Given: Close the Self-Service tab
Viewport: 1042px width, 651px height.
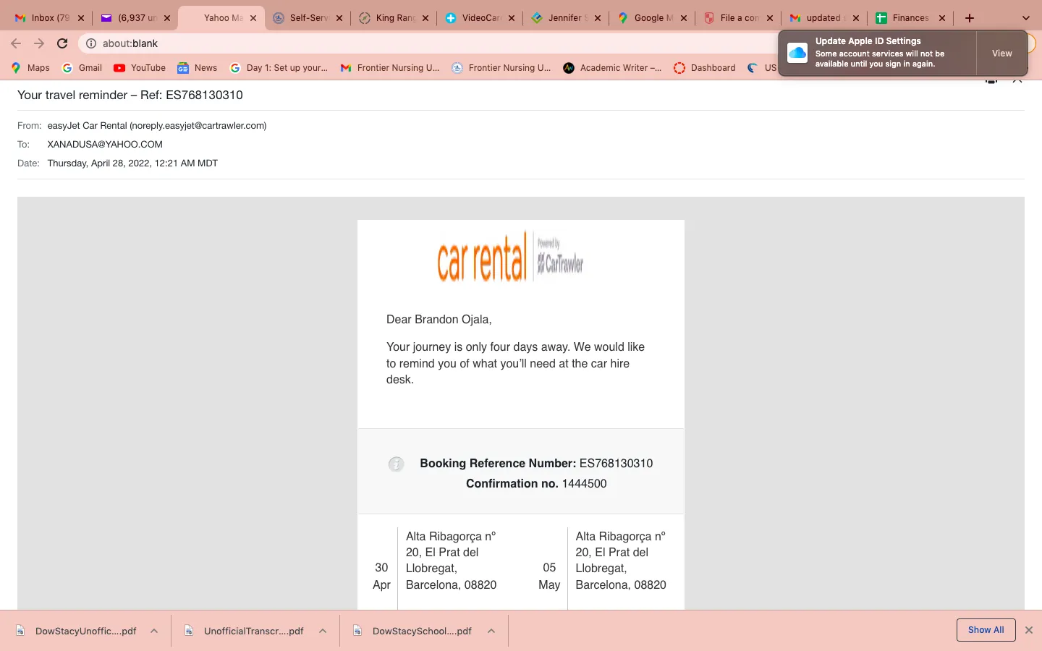Looking at the screenshot, I should 339,18.
